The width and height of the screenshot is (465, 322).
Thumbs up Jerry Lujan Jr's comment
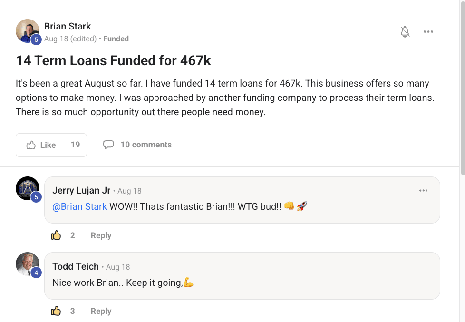56,235
